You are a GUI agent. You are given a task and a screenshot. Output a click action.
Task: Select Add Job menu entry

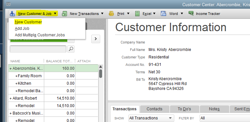22,29
